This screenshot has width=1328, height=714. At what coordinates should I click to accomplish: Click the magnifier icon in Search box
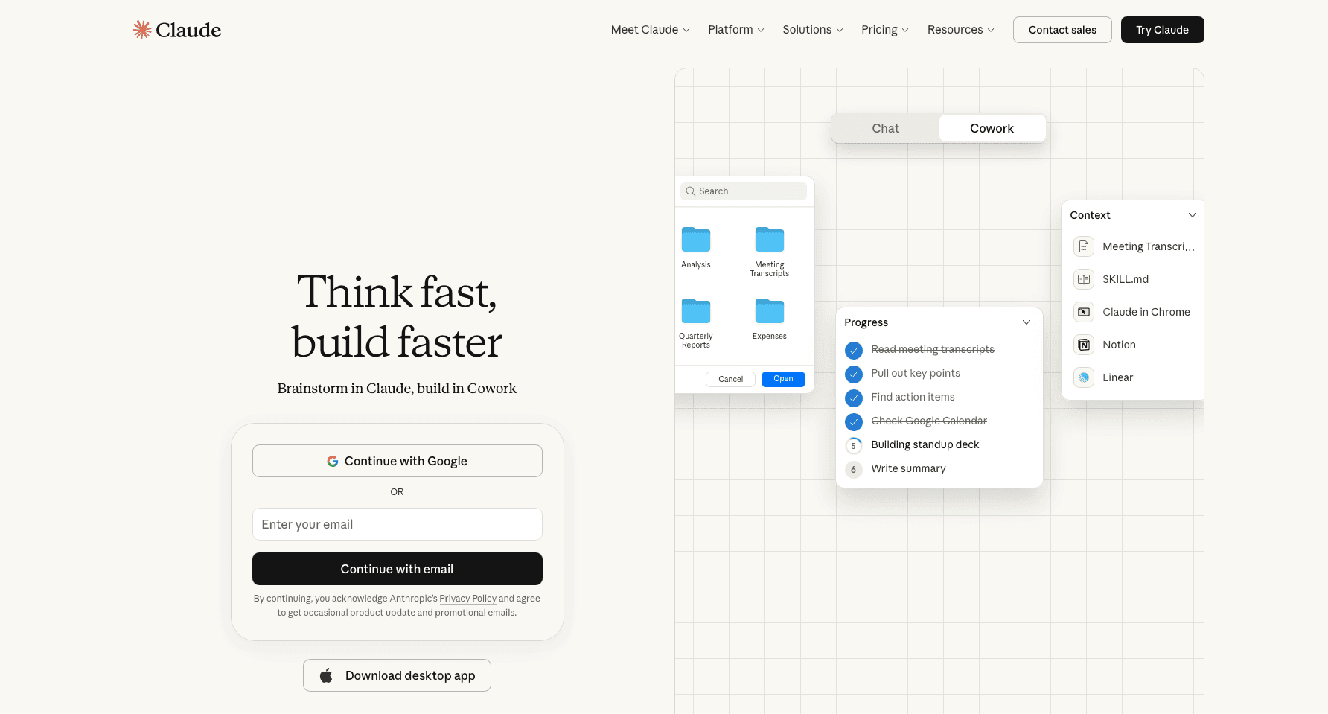691,191
